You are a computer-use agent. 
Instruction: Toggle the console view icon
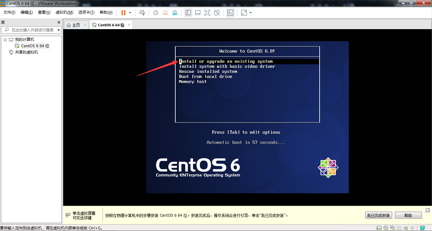230,13
